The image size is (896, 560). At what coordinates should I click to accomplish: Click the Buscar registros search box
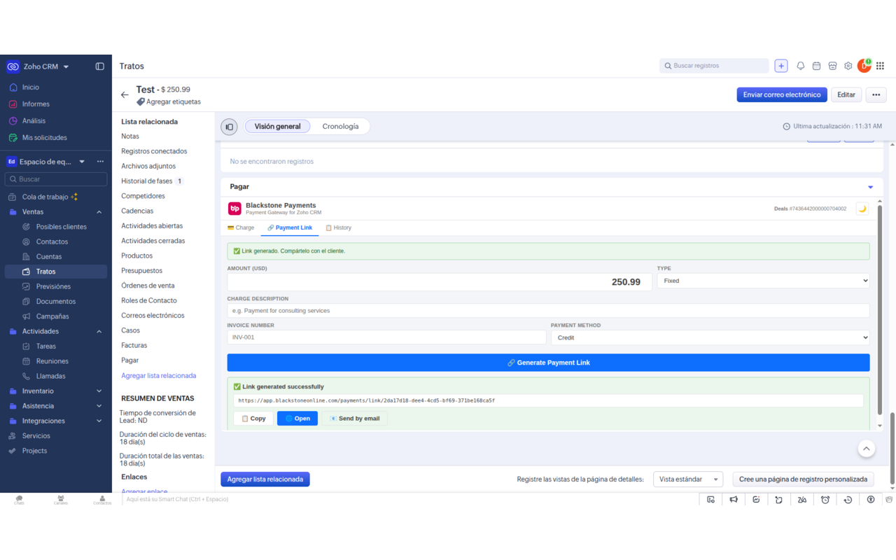point(714,66)
